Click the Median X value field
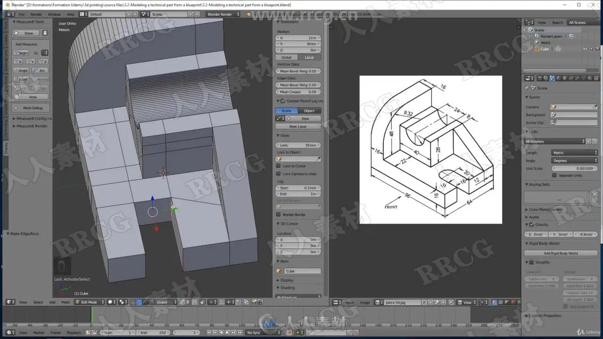The image size is (603, 339). (298, 38)
